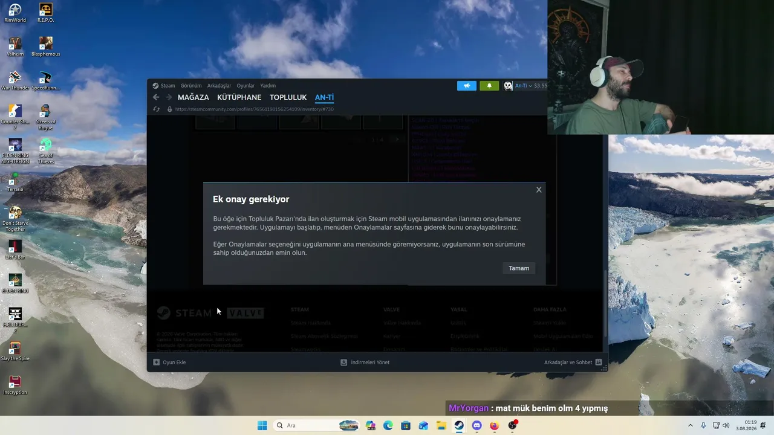Viewport: 774px width, 435px height.
Task: Switch to the MAĞAZA tab
Action: pyautogui.click(x=193, y=97)
